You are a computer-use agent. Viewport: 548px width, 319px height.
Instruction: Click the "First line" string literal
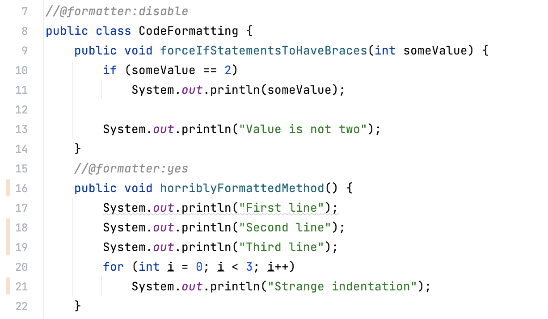tap(285, 208)
